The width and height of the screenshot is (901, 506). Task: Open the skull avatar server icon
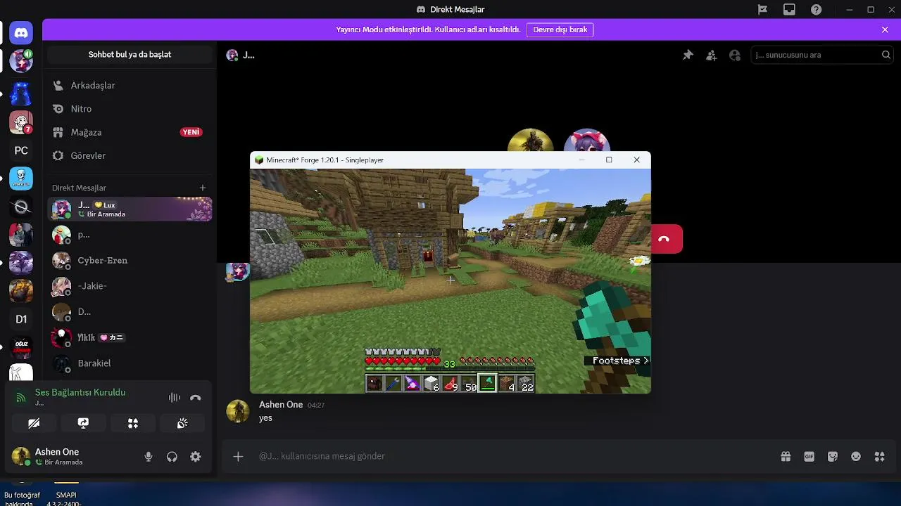[21, 179]
